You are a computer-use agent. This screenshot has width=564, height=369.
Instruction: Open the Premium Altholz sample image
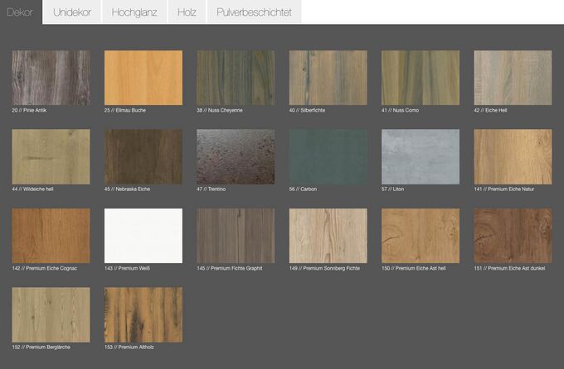[x=143, y=314]
